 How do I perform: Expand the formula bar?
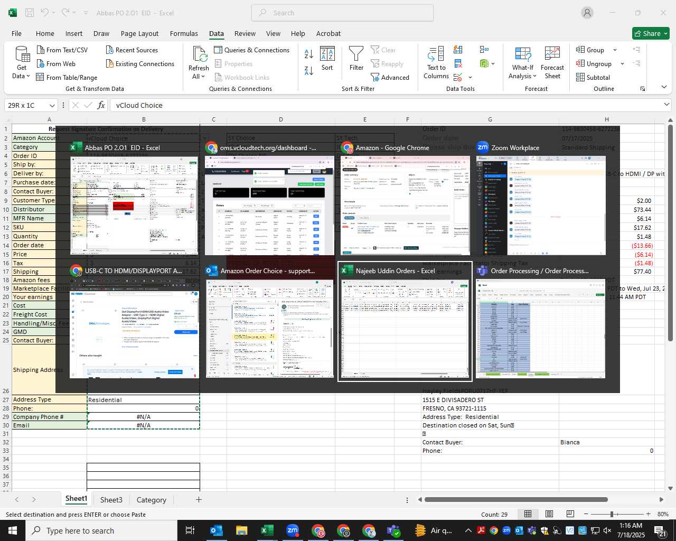[666, 105]
